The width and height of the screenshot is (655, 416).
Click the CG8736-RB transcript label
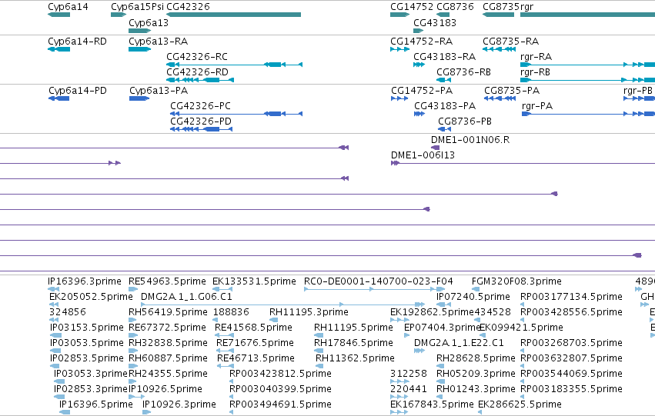coord(463,72)
